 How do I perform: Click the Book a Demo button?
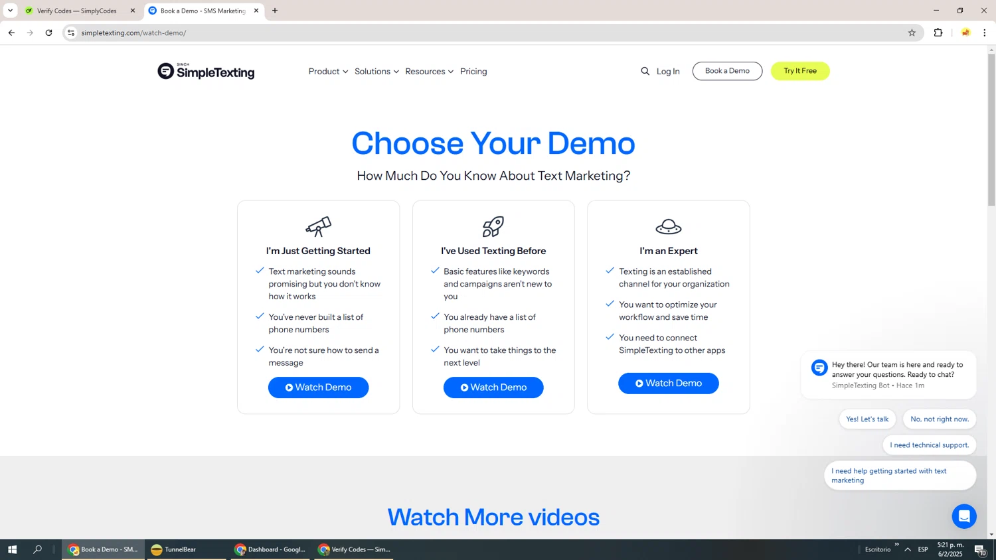point(727,71)
